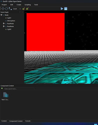The height and width of the screenshot is (125, 98).
Task: Open the Tools menu
Action: click(36, 5)
